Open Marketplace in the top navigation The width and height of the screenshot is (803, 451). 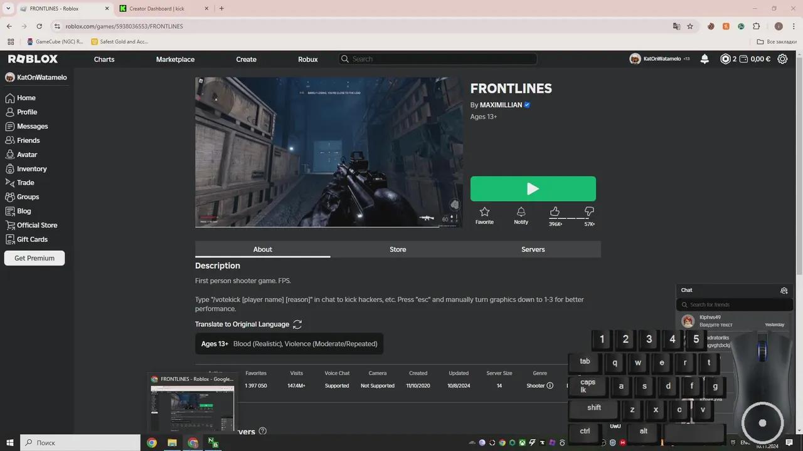point(175,59)
